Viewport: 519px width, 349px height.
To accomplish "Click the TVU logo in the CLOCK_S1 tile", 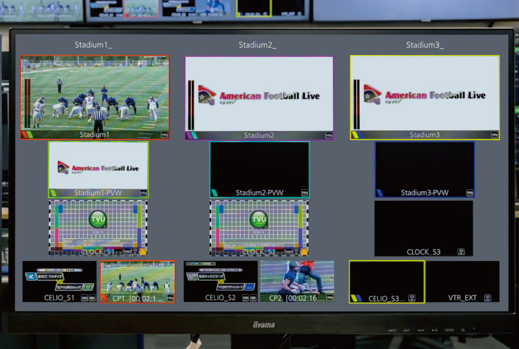I will [x=98, y=219].
